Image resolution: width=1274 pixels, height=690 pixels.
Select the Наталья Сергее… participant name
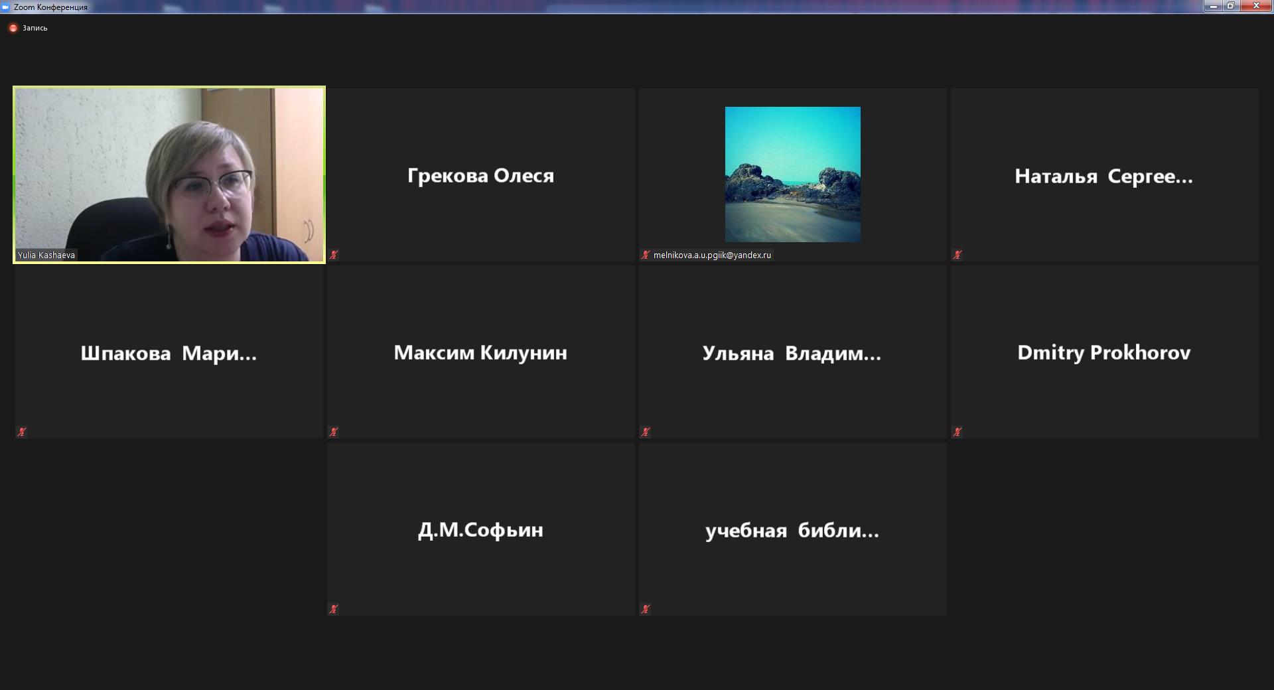[1103, 176]
